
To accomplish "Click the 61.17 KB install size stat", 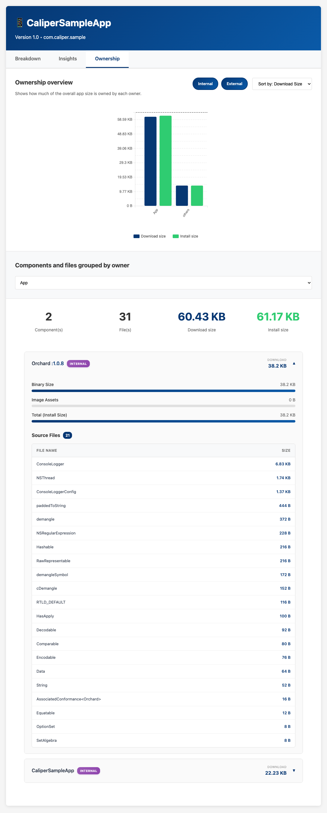I will click(x=278, y=317).
